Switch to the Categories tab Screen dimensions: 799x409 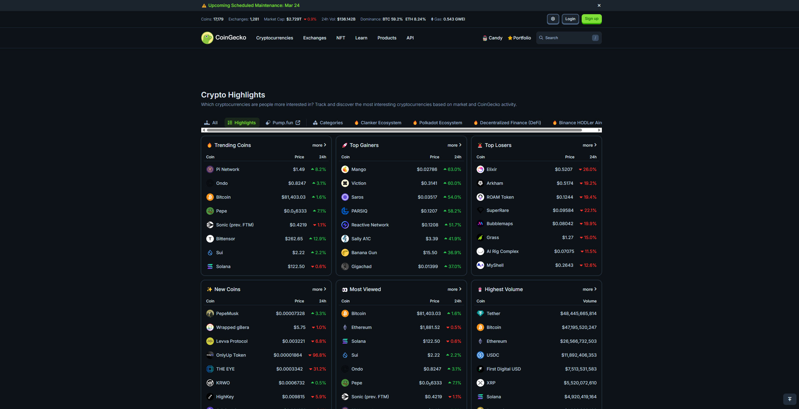[328, 123]
